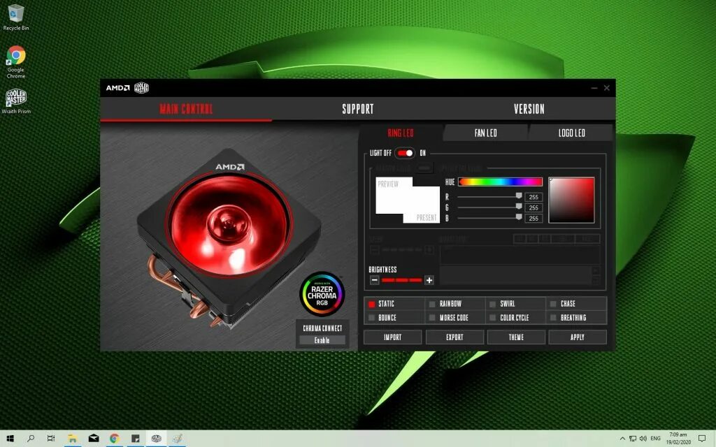Screen dimensions: 716x447
Task: Switch to the Support tab
Action: [358, 109]
